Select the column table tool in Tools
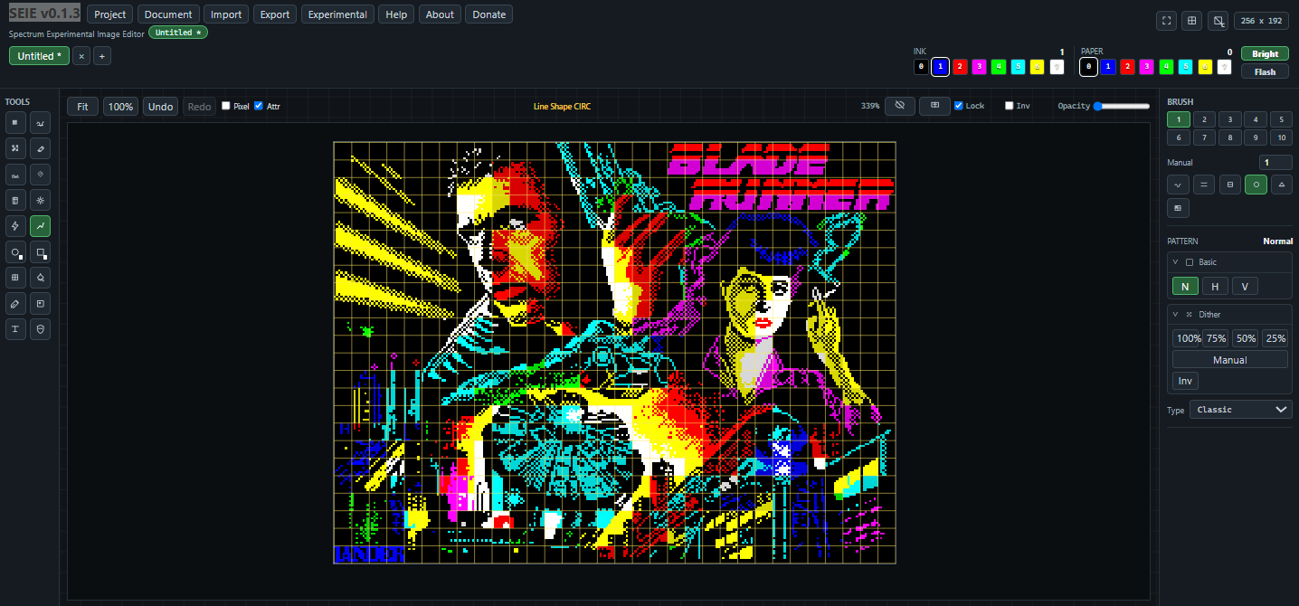 pyautogui.click(x=14, y=200)
